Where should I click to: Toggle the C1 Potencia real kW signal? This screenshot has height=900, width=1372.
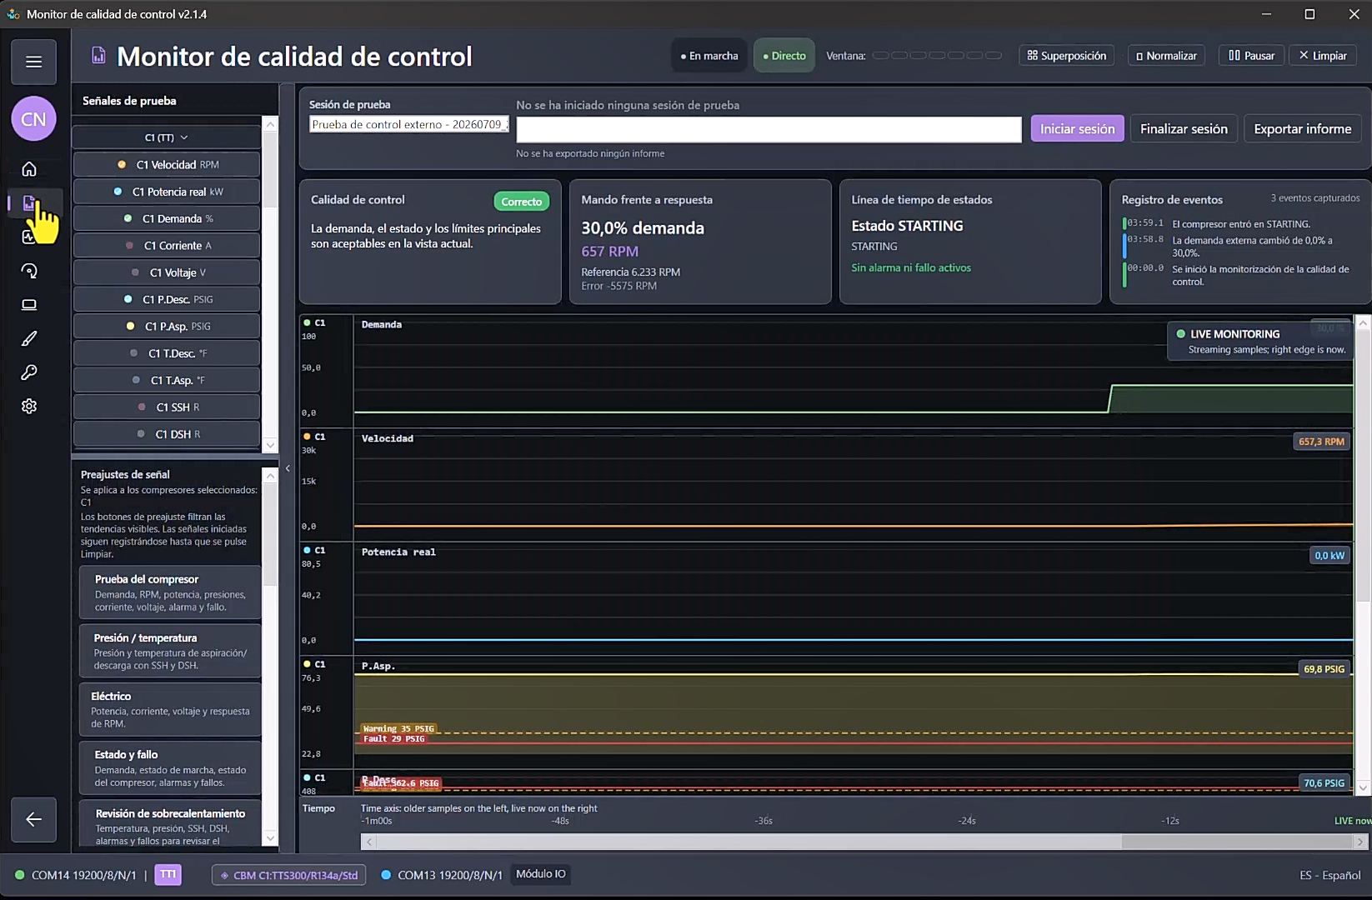pyautogui.click(x=167, y=192)
